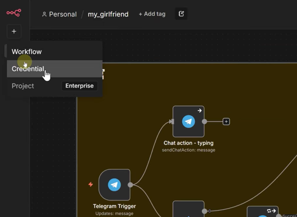Click the Enterprise badge beside Project
The height and width of the screenshot is (217, 297).
79,86
